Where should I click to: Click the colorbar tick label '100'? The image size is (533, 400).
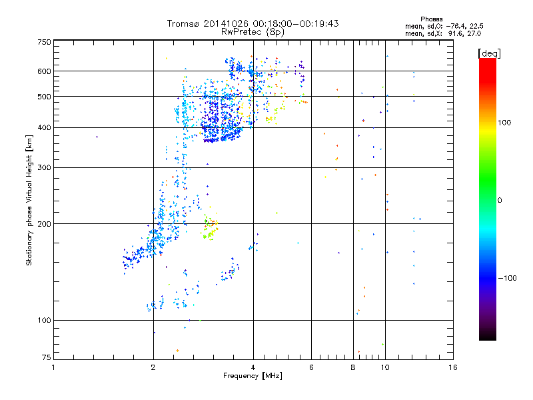(x=504, y=123)
